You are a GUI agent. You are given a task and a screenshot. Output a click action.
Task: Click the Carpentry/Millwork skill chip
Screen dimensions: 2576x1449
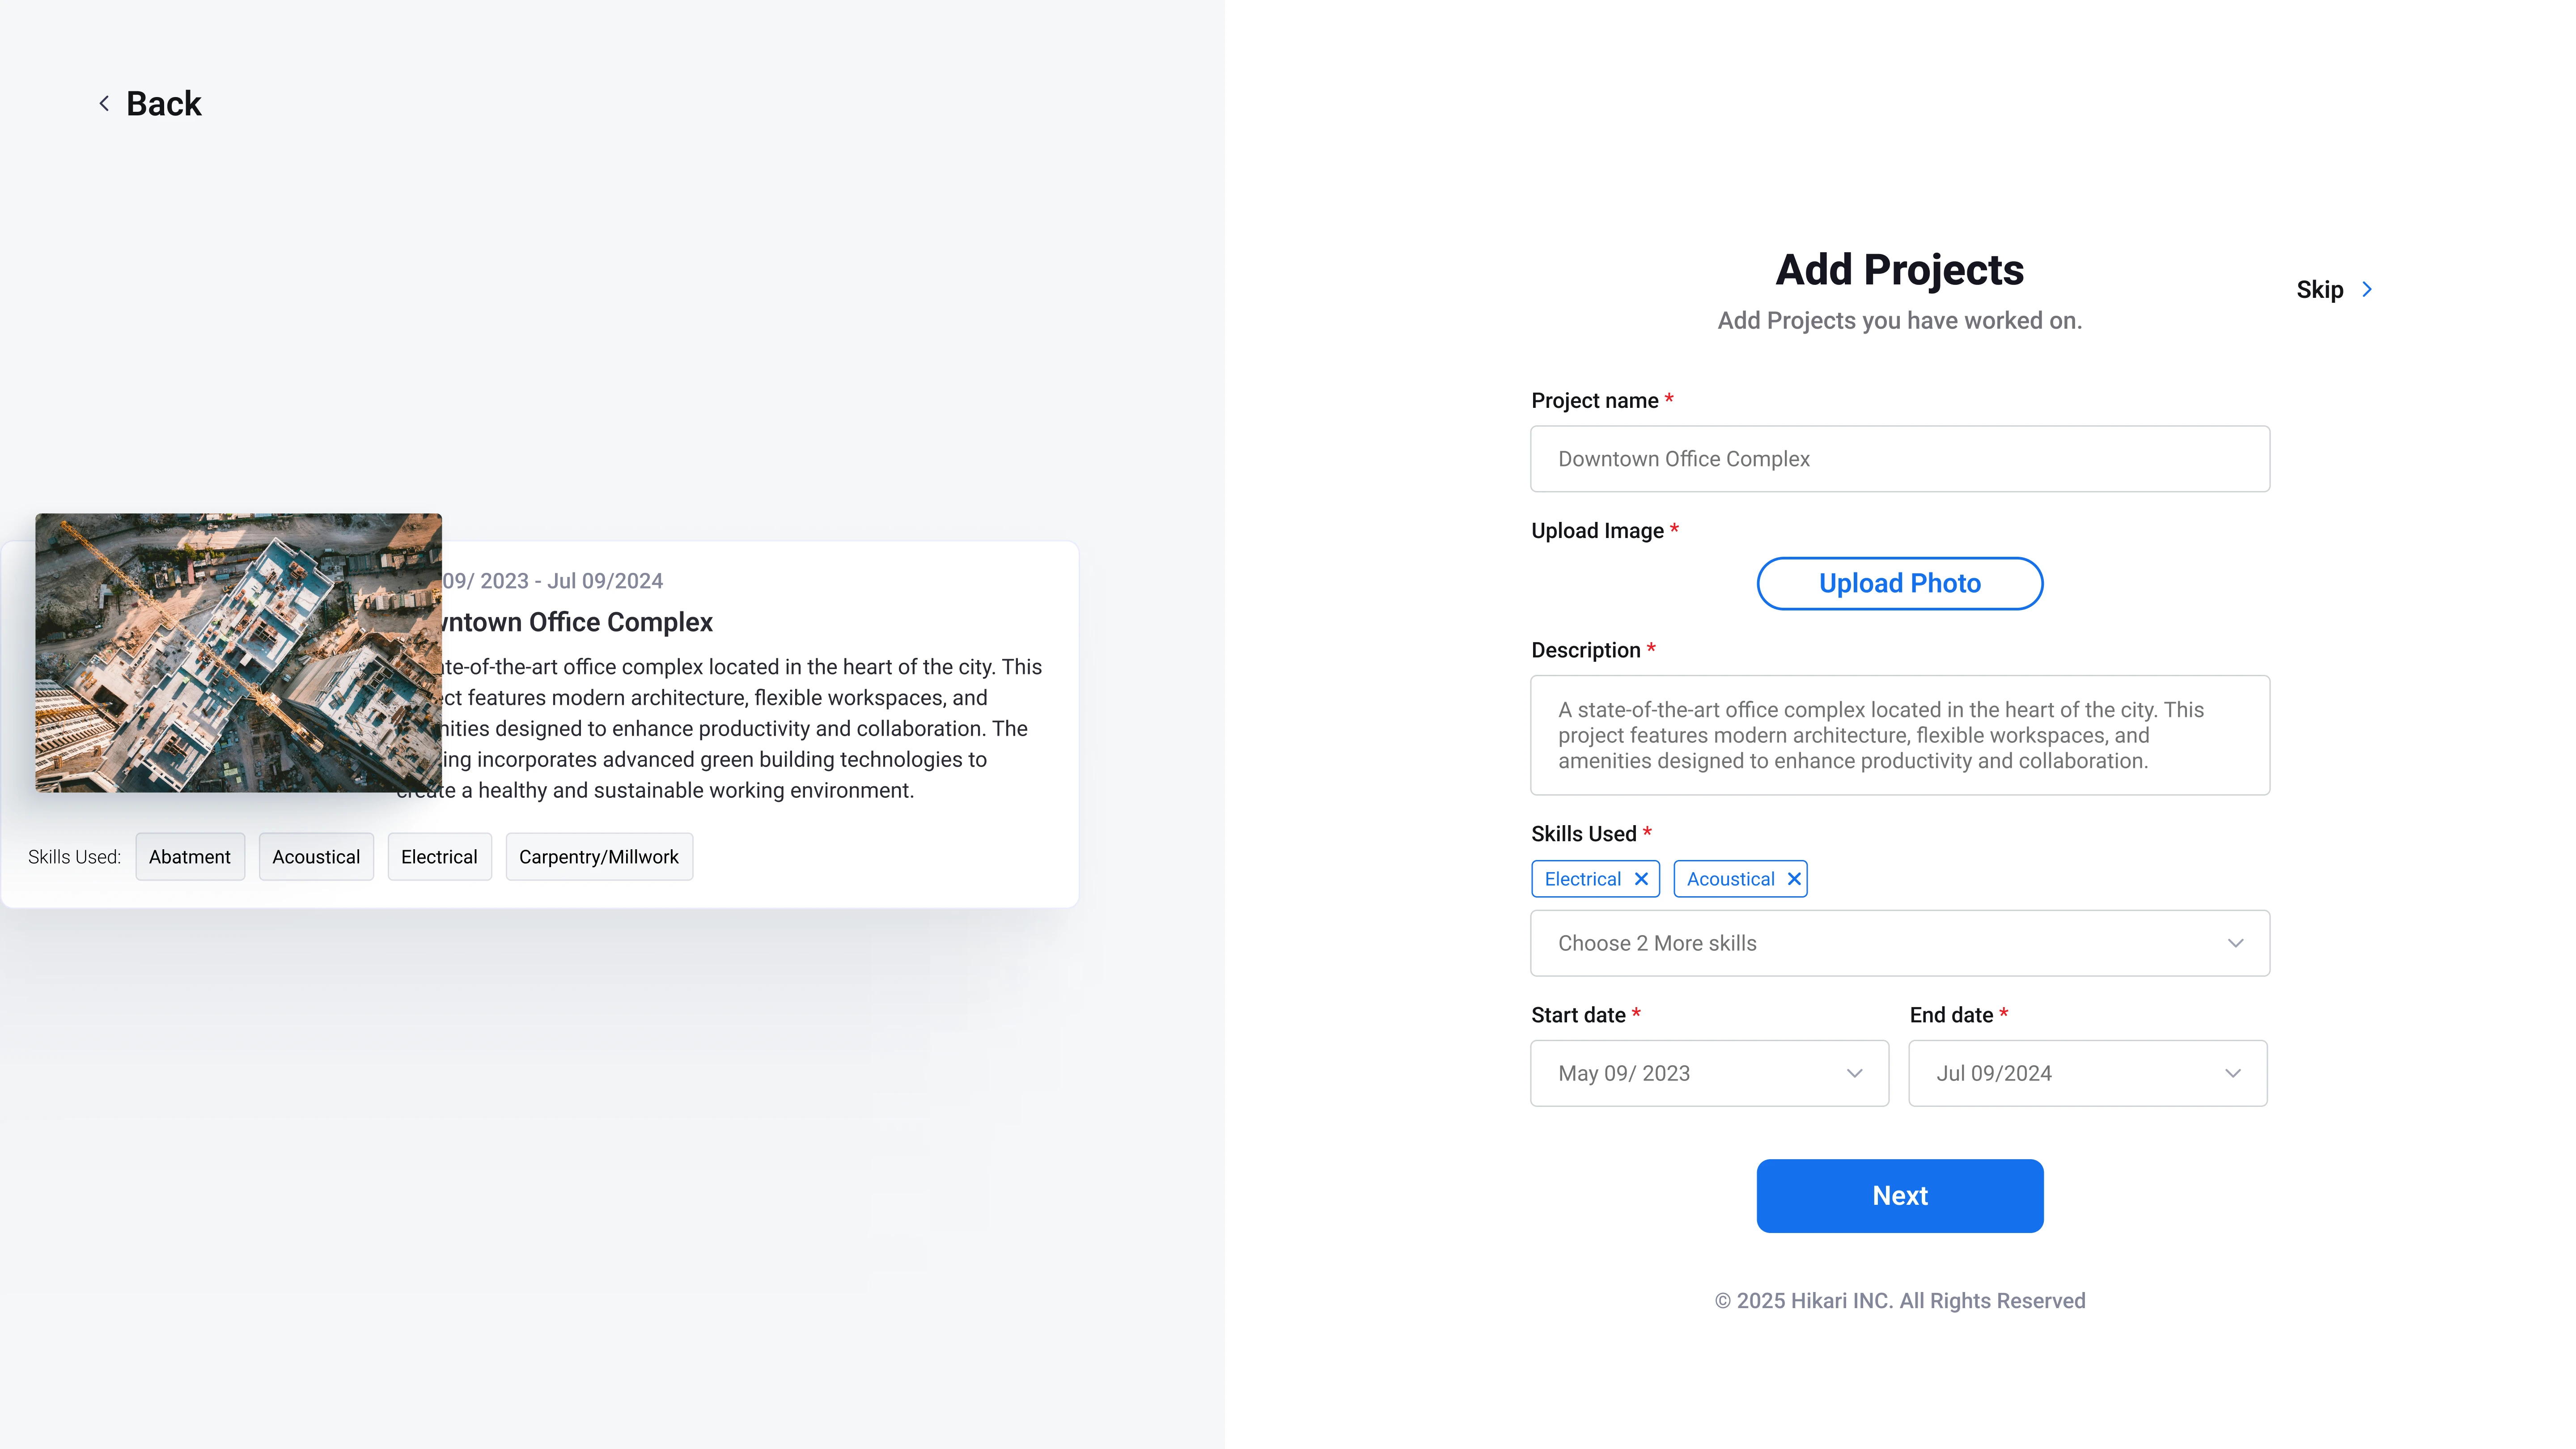[598, 857]
